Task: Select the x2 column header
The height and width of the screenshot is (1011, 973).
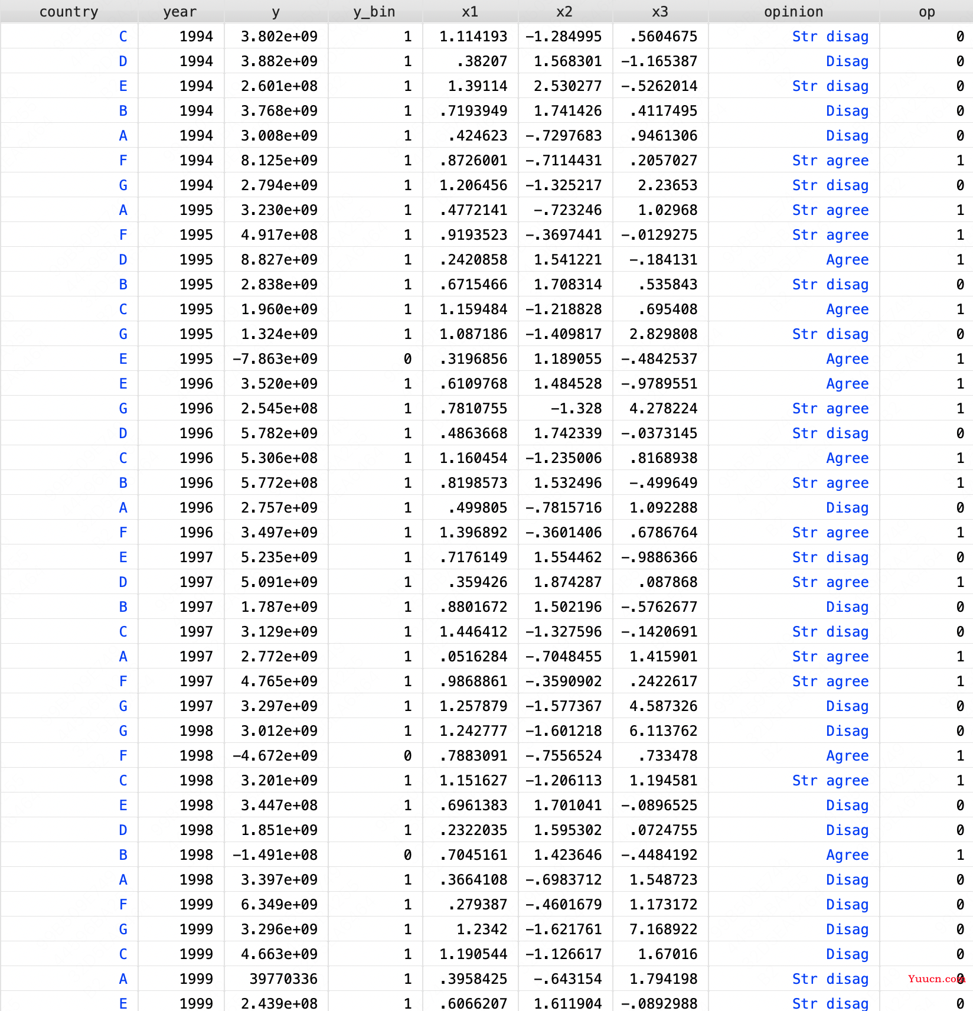Action: pos(564,12)
